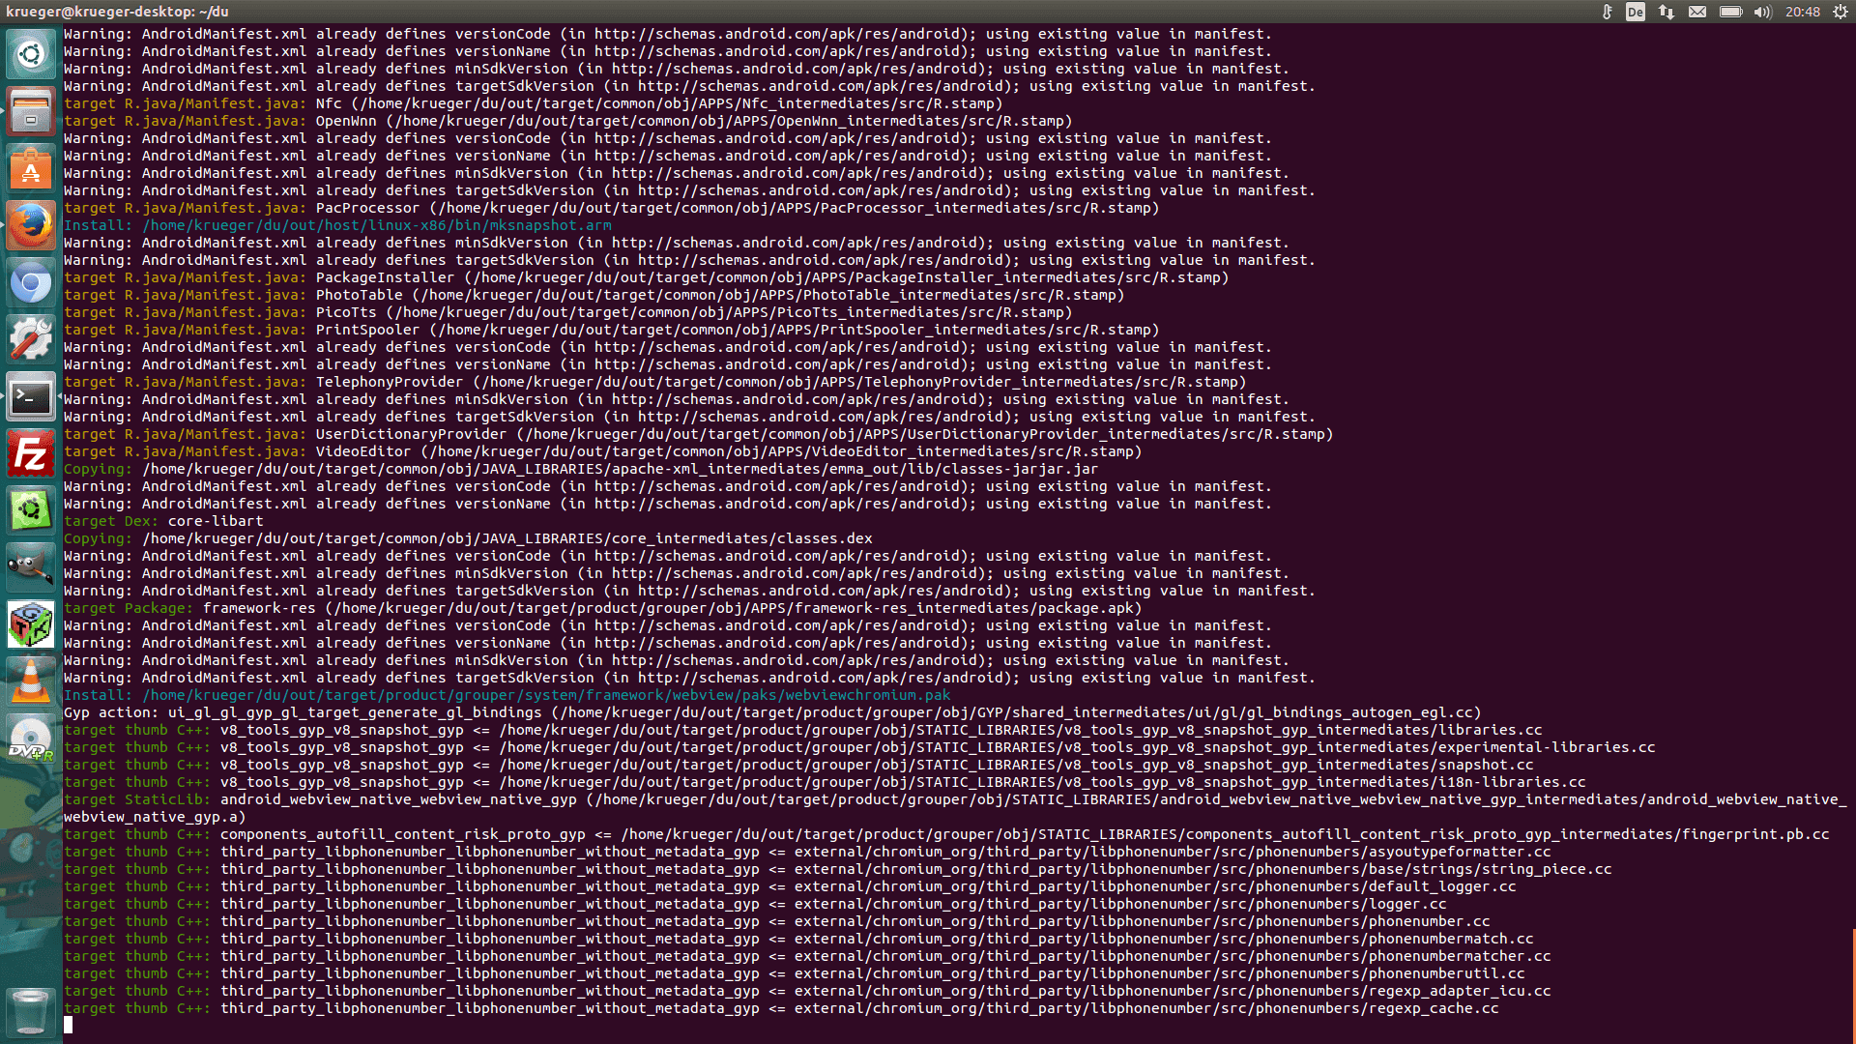
Task: Open the battery power indicator
Action: click(1730, 12)
